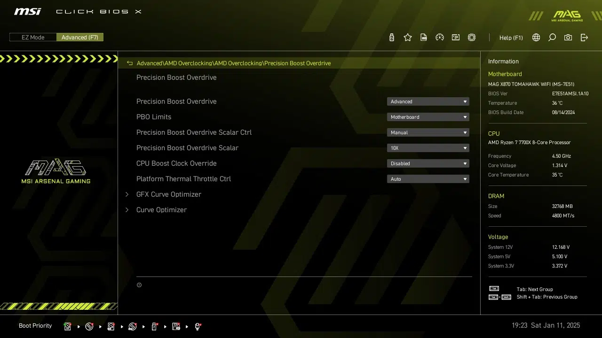Viewport: 602px width, 338px height.
Task: Click the DRAM speed value 4800 MT/s
Action: click(563, 216)
